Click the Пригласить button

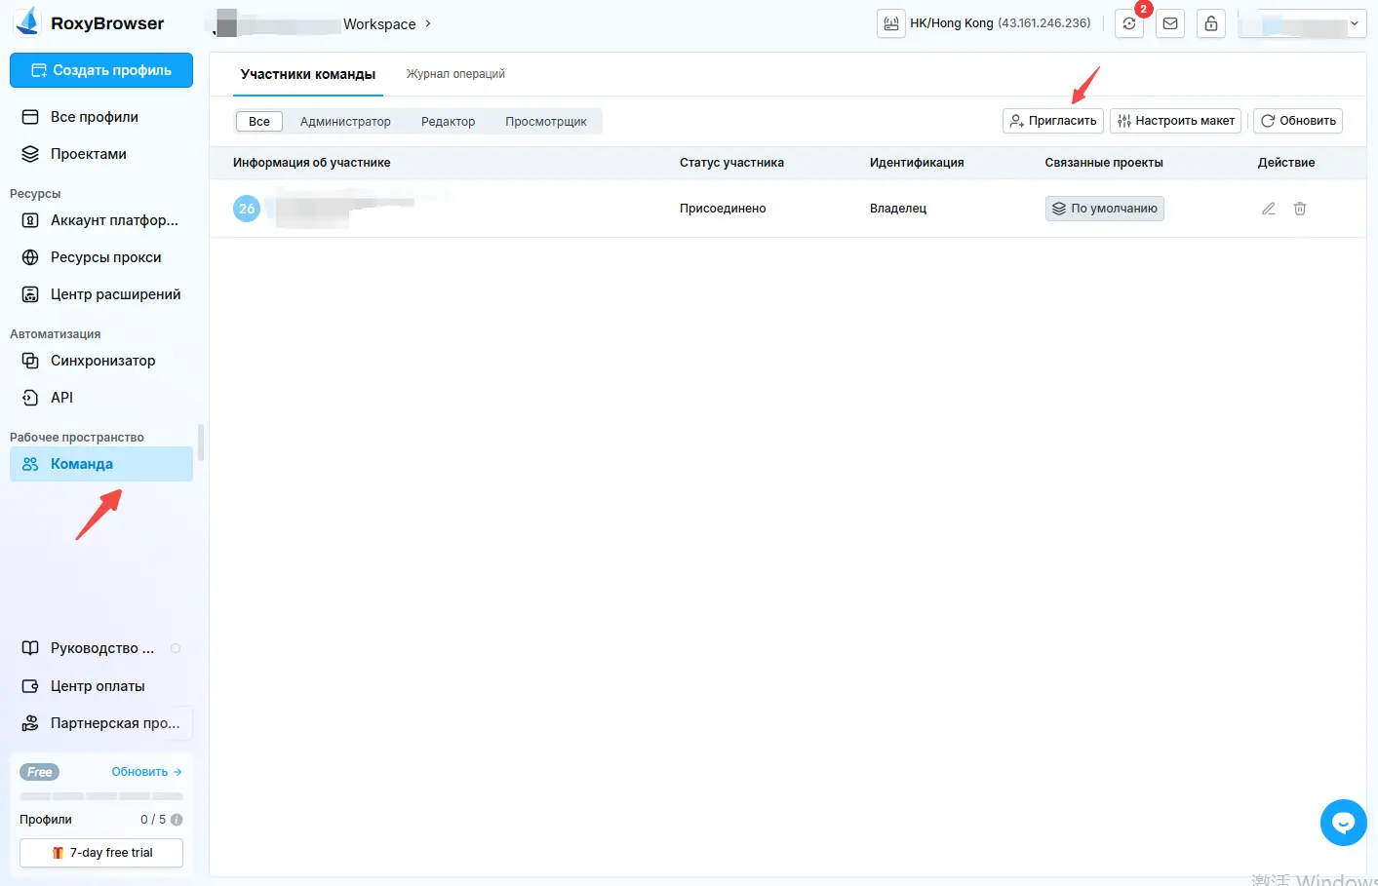(x=1052, y=121)
